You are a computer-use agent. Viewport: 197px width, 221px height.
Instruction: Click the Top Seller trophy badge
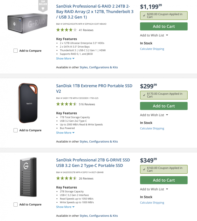[43, 6]
